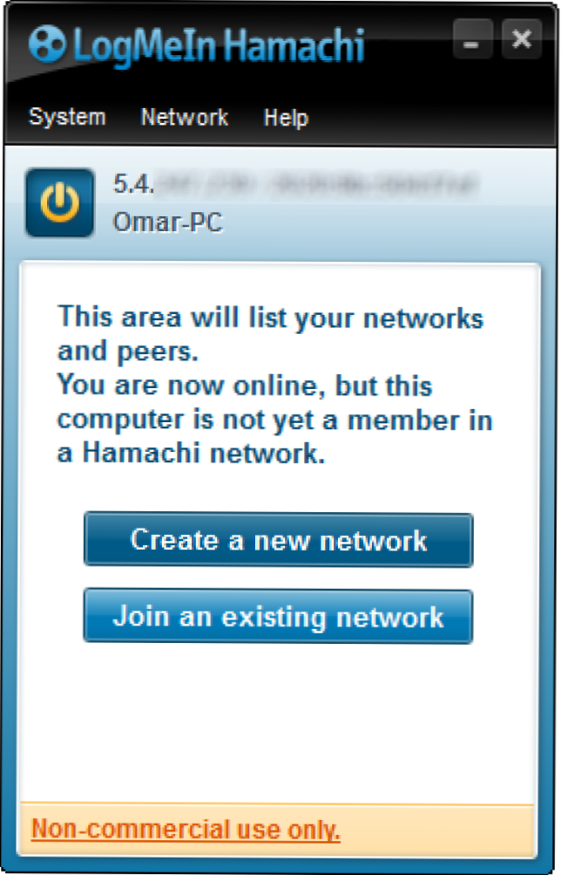The image size is (561, 875).
Task: Open the Non-commercial use only link
Action: pyautogui.click(x=186, y=830)
